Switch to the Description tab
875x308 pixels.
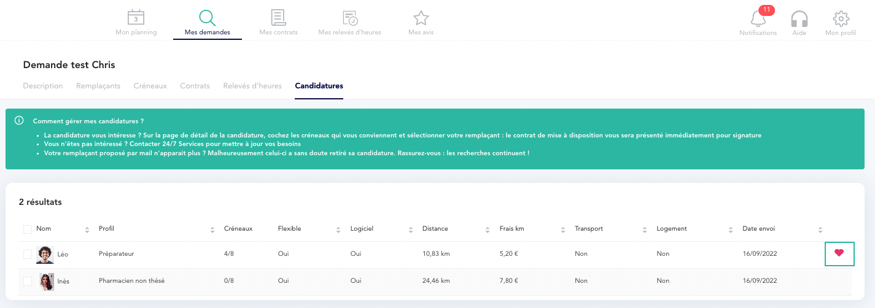(x=43, y=86)
